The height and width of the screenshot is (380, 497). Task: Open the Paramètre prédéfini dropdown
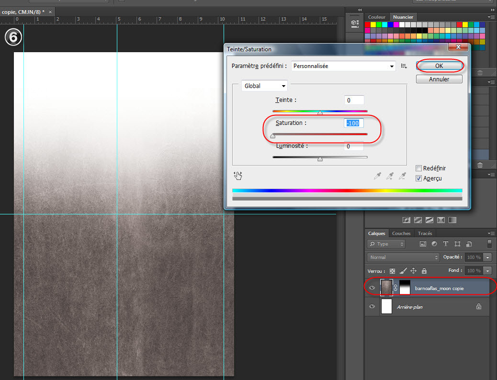(344, 66)
